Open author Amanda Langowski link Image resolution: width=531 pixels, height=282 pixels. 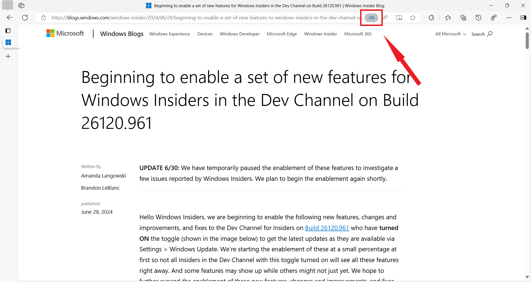[x=103, y=176]
